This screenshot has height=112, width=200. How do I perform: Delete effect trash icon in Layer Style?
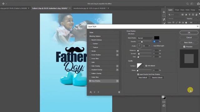pos(119,92)
